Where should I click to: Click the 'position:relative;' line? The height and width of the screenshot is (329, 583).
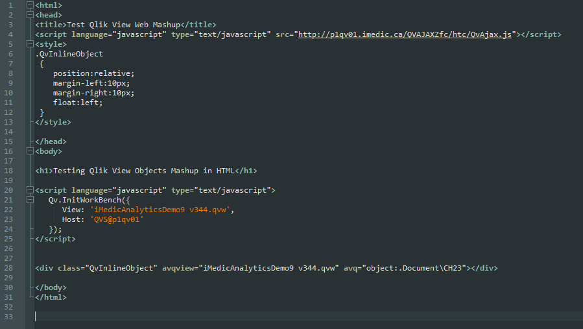tap(93, 73)
